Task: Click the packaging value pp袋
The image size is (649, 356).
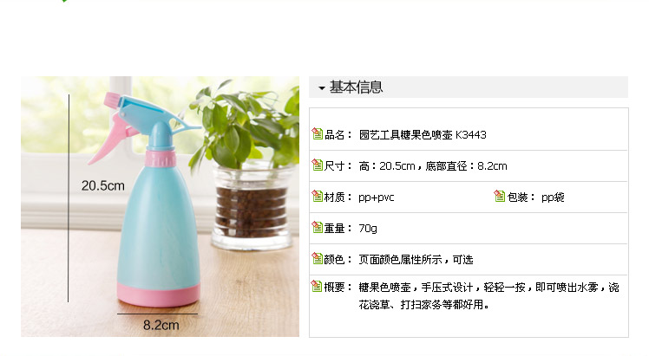Action: coord(553,197)
